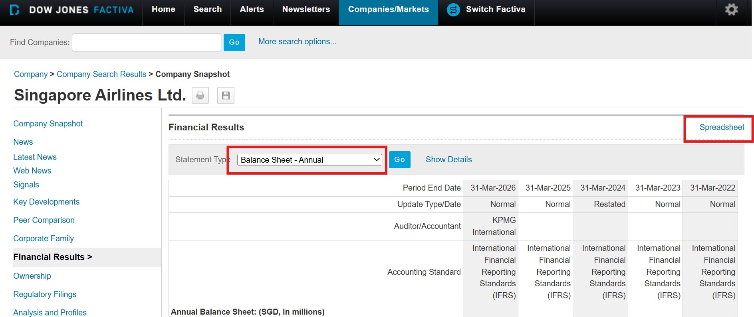This screenshot has height=317, width=754.
Task: Click the Dow Jones Factiva logo
Action: [72, 10]
